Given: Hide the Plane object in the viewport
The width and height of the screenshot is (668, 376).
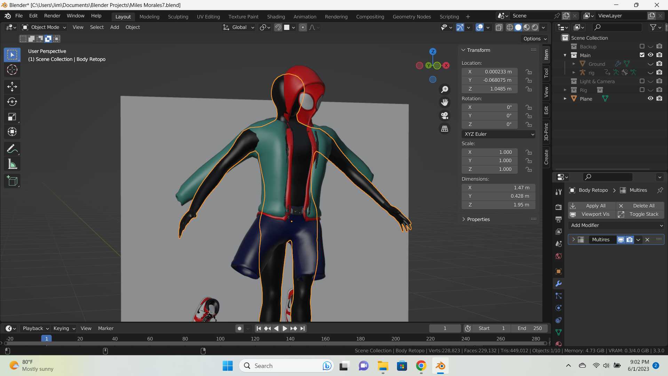Looking at the screenshot, I should click(x=650, y=99).
